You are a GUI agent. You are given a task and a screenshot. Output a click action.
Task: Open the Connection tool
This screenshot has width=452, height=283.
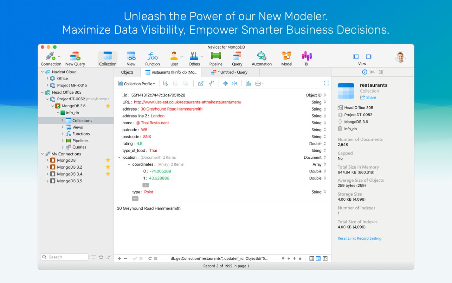click(x=51, y=59)
